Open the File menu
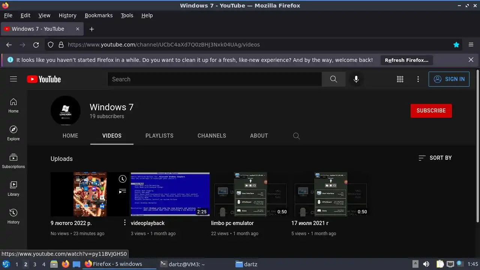This screenshot has width=480, height=270. (8, 15)
